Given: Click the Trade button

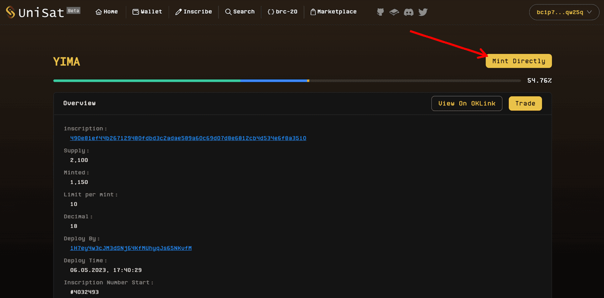Looking at the screenshot, I should click(x=525, y=104).
